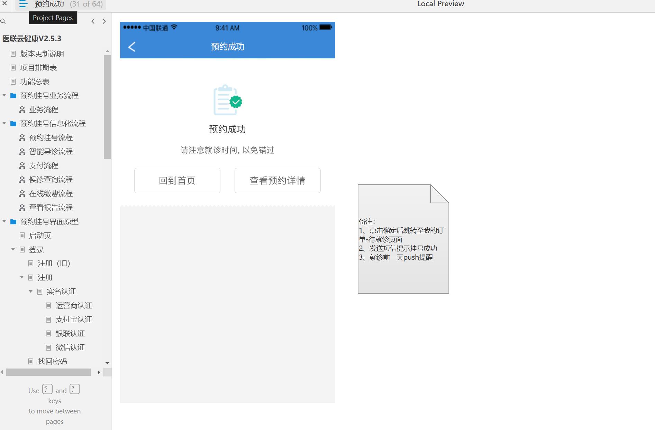The width and height of the screenshot is (655, 430).
Task: Tap the back arrow in phone header
Action: (132, 47)
